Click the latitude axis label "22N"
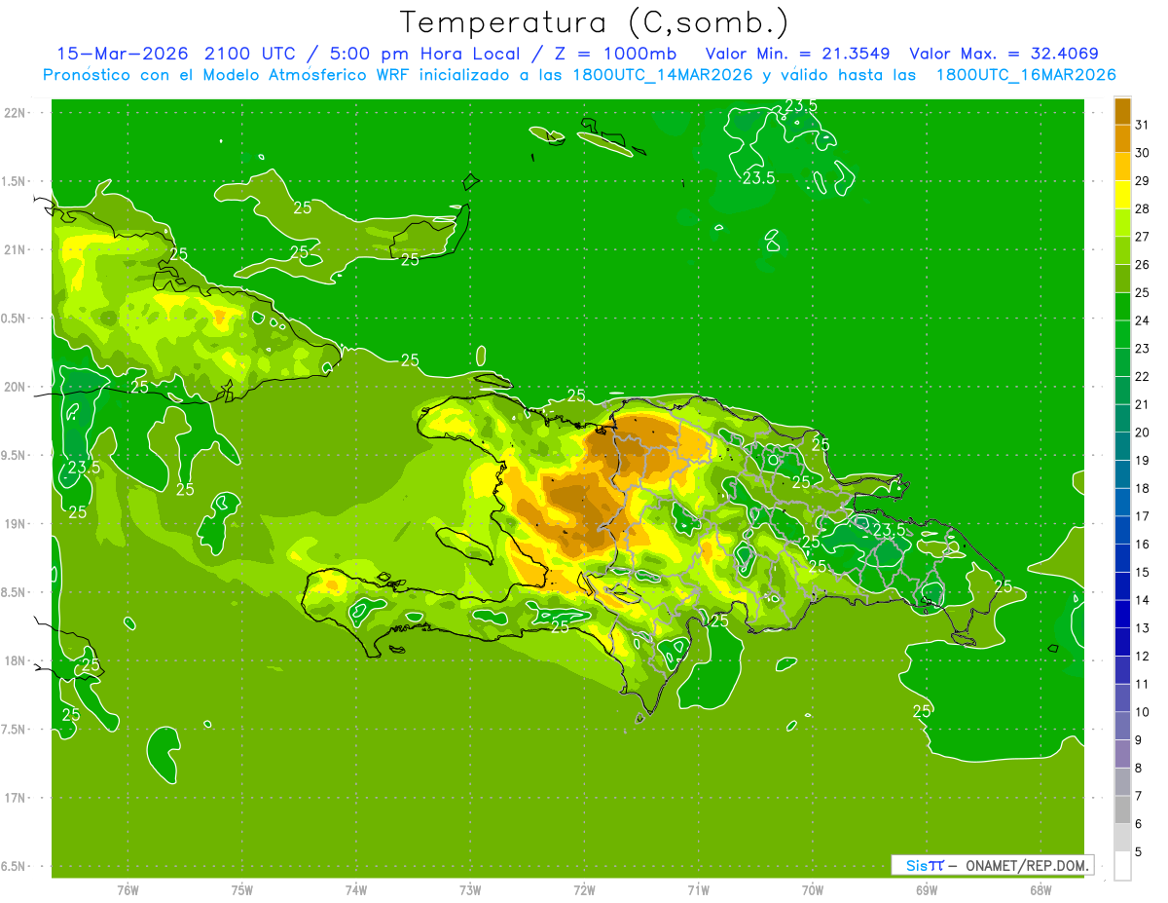Screen dimensions: 1168x903 tap(17, 112)
